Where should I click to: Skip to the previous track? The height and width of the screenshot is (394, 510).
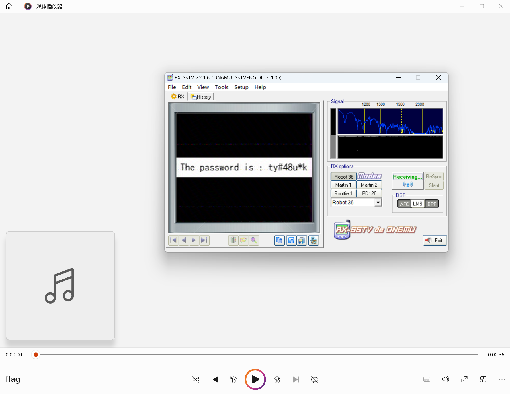click(215, 379)
